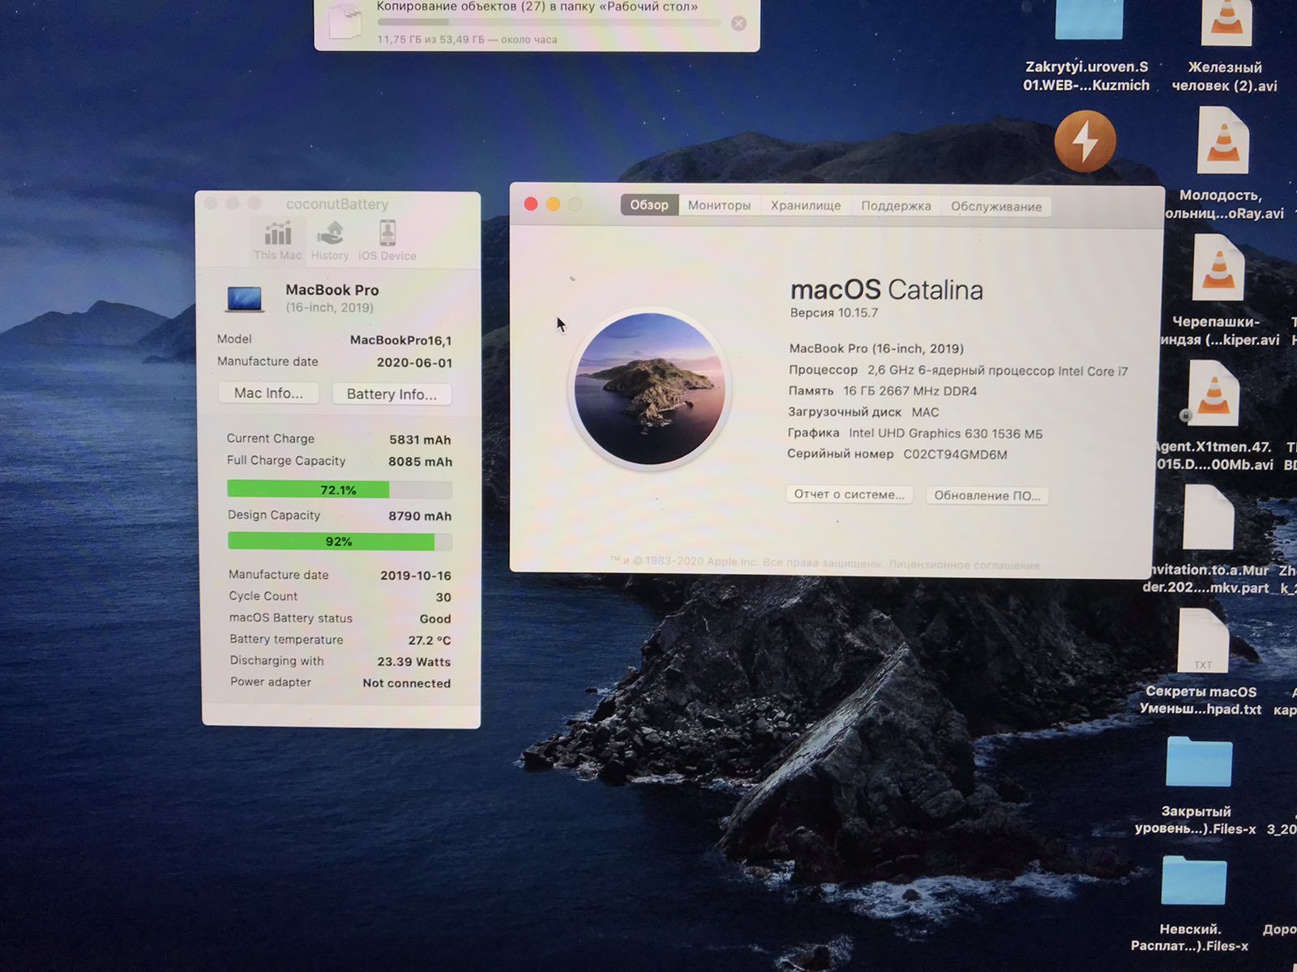Click Cycle Count value 30

[443, 597]
